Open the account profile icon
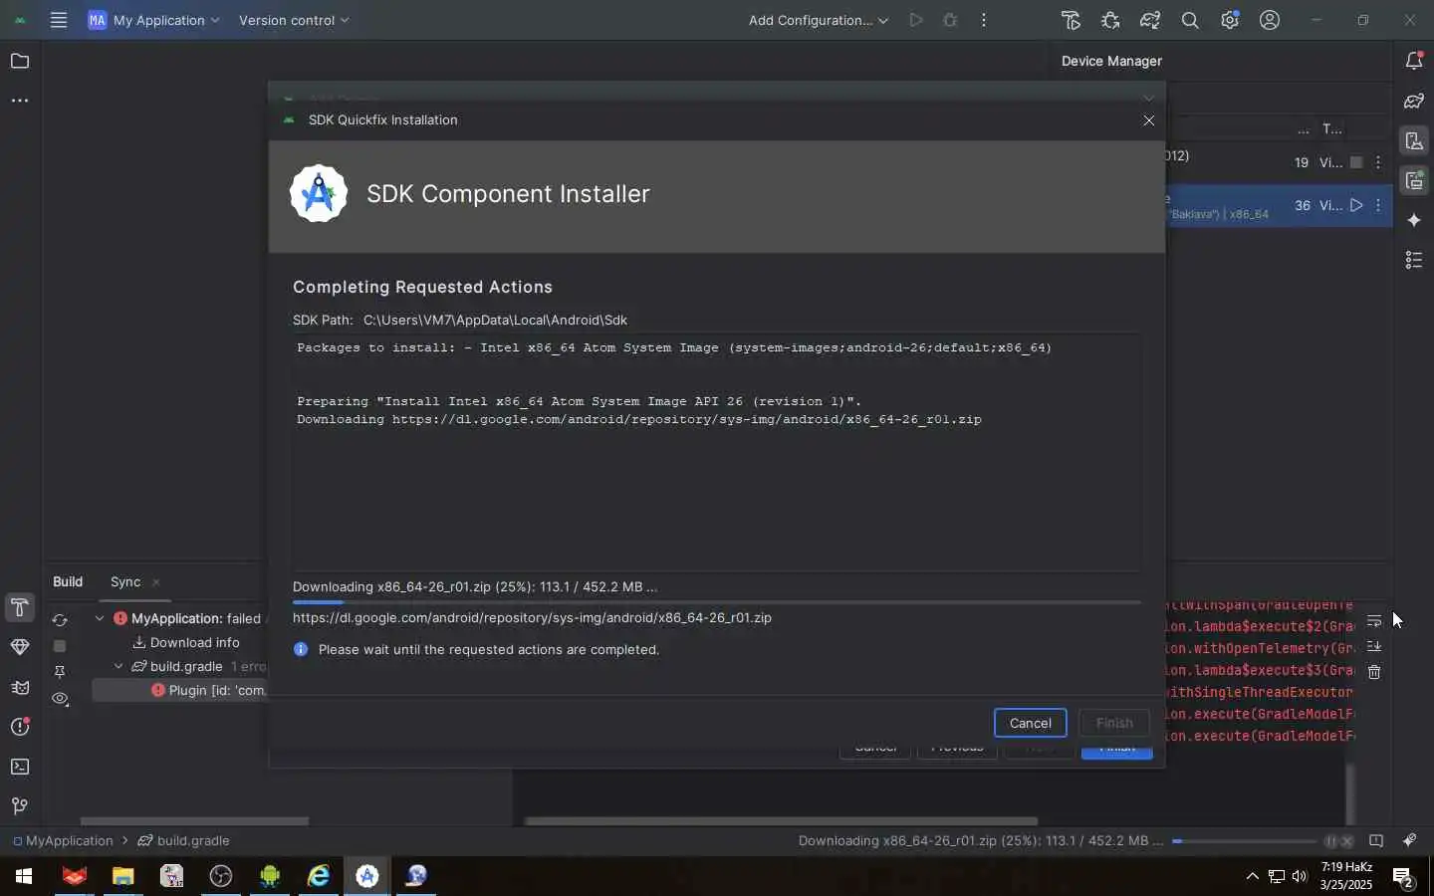This screenshot has height=896, width=1434. (x=1271, y=20)
